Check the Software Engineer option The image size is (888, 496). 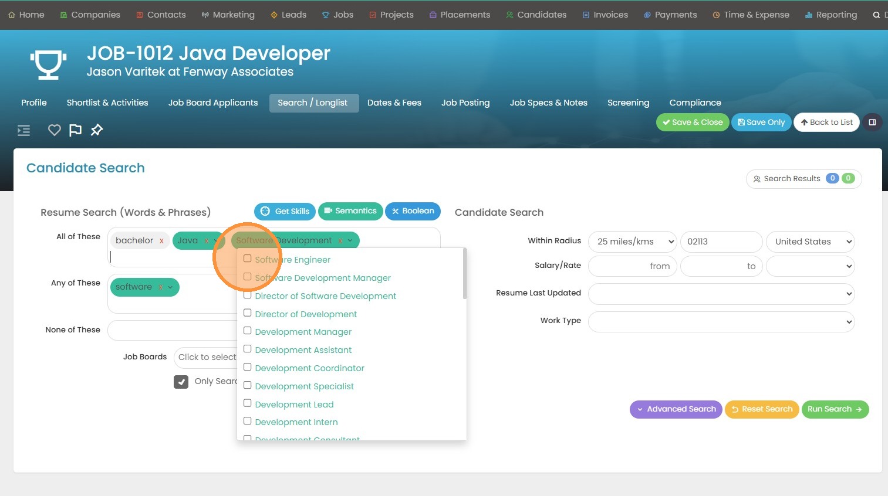tap(248, 259)
